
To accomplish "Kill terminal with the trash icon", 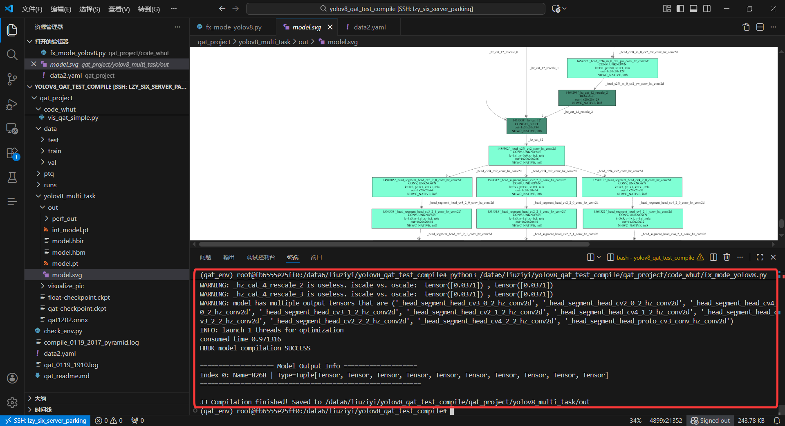I will point(727,257).
